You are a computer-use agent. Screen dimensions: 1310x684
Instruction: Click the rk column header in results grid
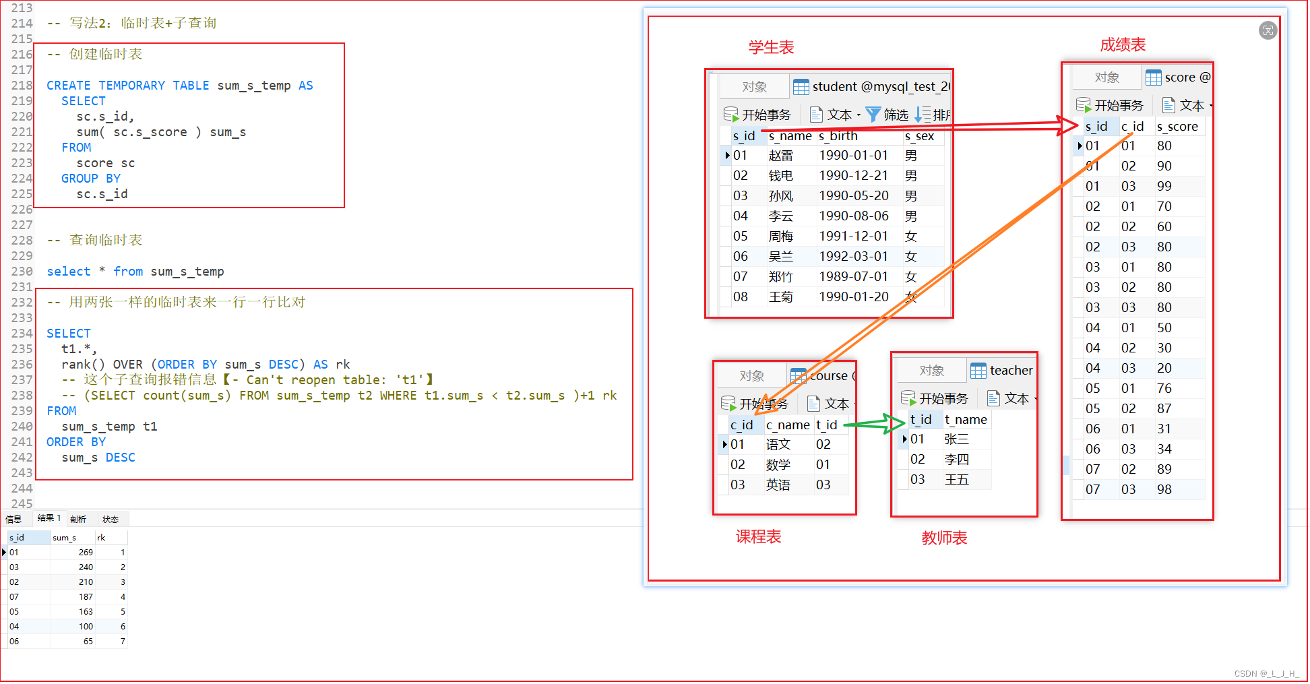(111, 538)
